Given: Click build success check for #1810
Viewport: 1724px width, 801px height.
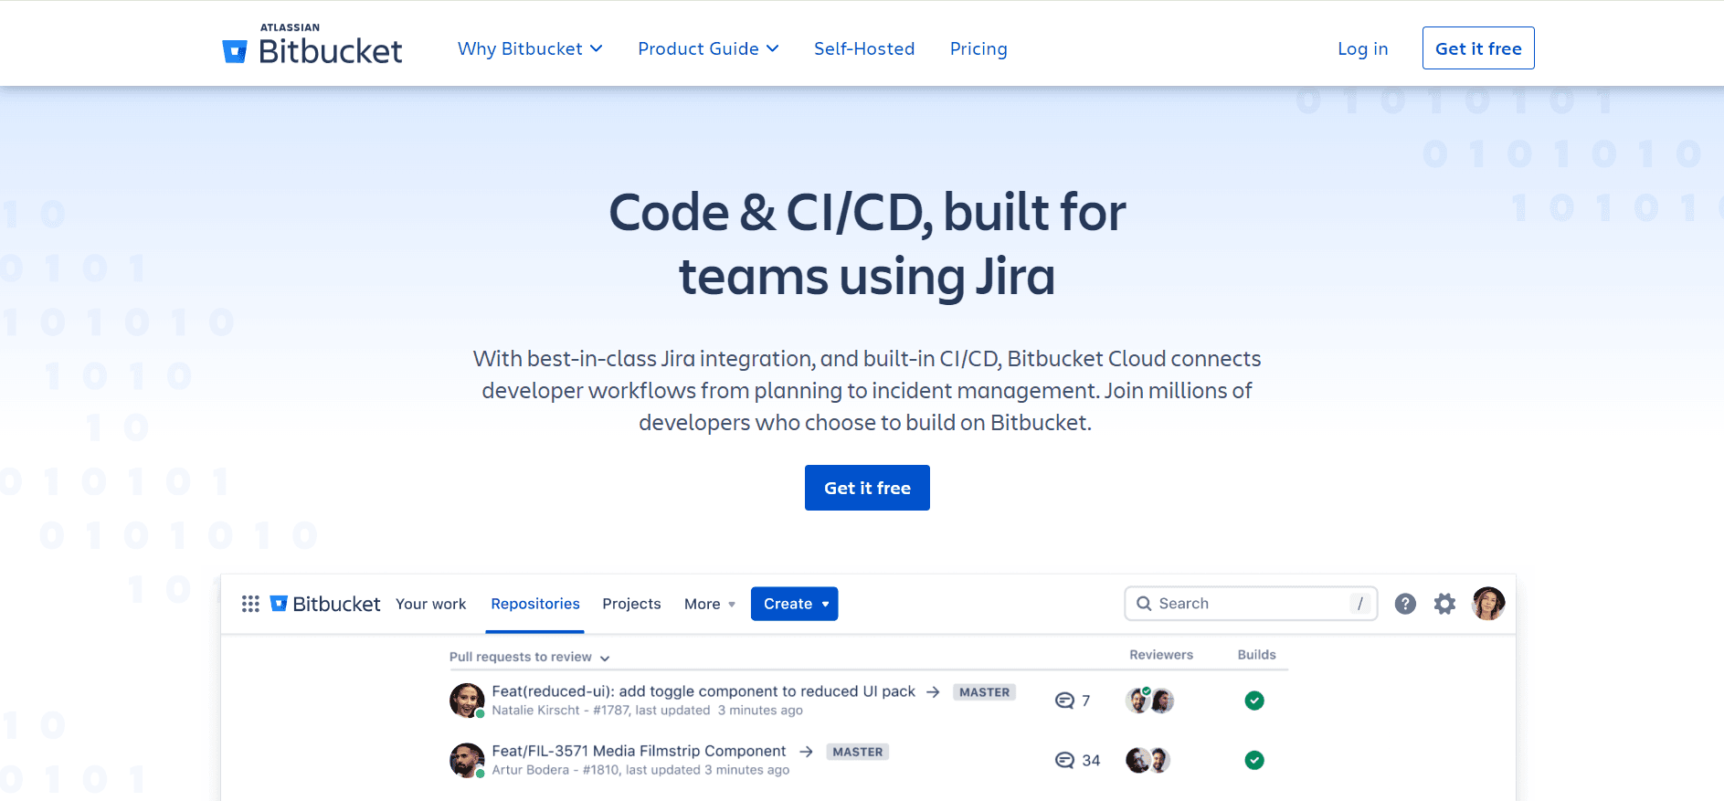Looking at the screenshot, I should 1254,760.
